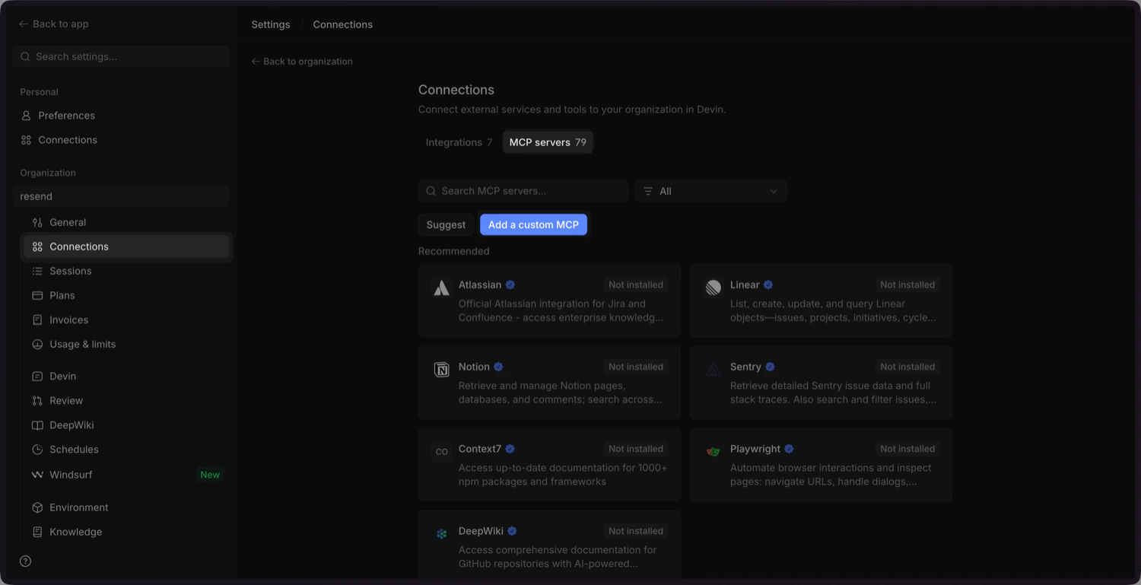Click Add a custom MCP button
This screenshot has height=585, width=1141.
point(533,224)
